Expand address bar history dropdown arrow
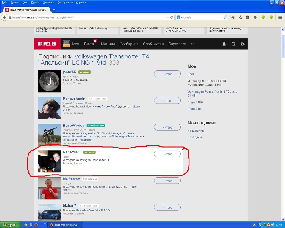Screen dimensions: 285x228 167,18
